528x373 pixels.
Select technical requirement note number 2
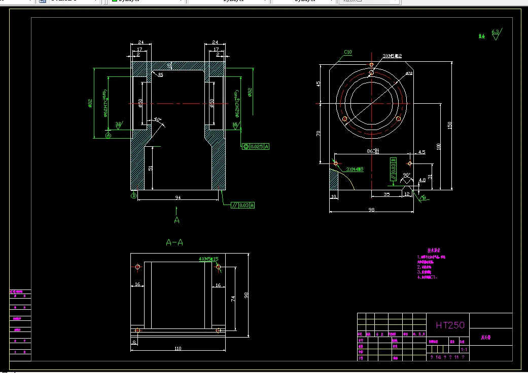click(x=425, y=267)
